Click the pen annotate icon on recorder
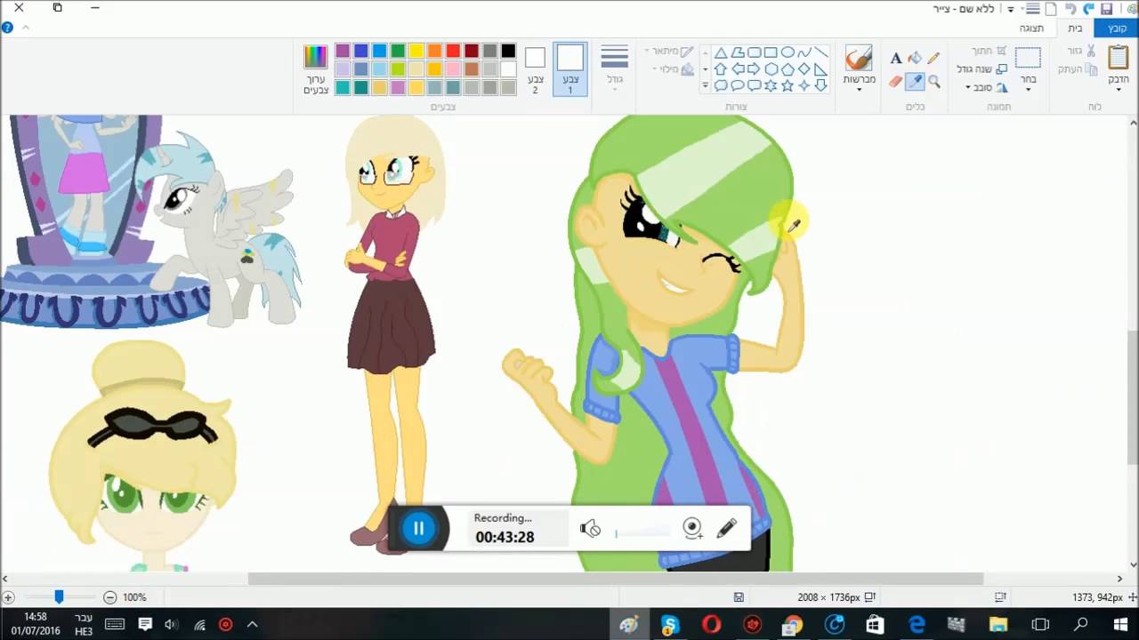Screen dimensions: 1139x640 [x=727, y=528]
